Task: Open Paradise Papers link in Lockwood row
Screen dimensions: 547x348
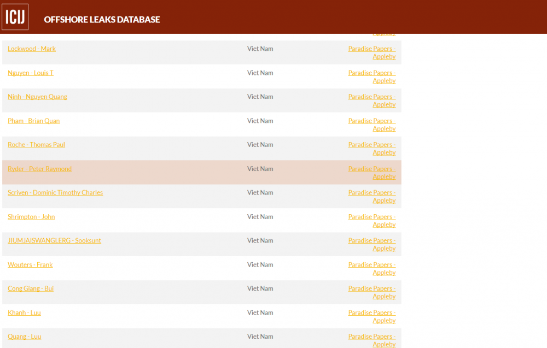Action: (x=371, y=52)
